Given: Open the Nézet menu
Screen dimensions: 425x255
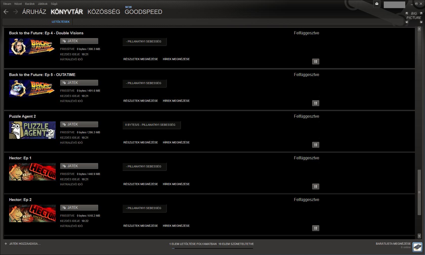Looking at the screenshot, I should tap(18, 4).
